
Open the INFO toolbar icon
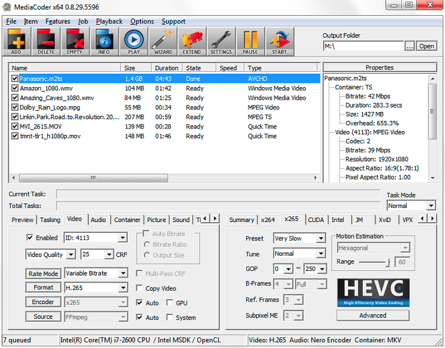tap(104, 42)
